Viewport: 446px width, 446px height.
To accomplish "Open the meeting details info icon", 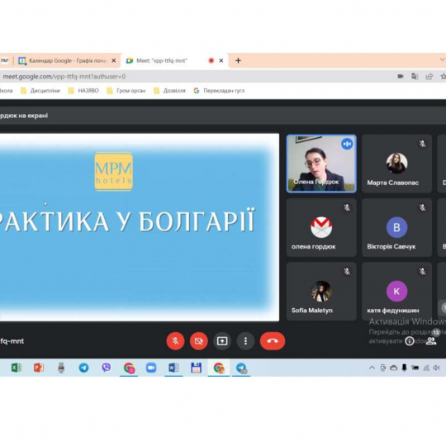I will tap(409, 341).
